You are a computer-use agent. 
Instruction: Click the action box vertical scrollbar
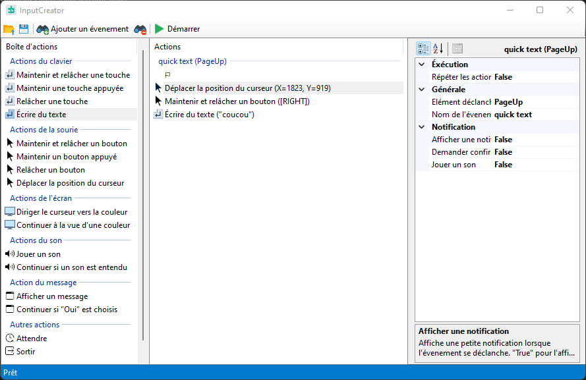click(x=143, y=198)
